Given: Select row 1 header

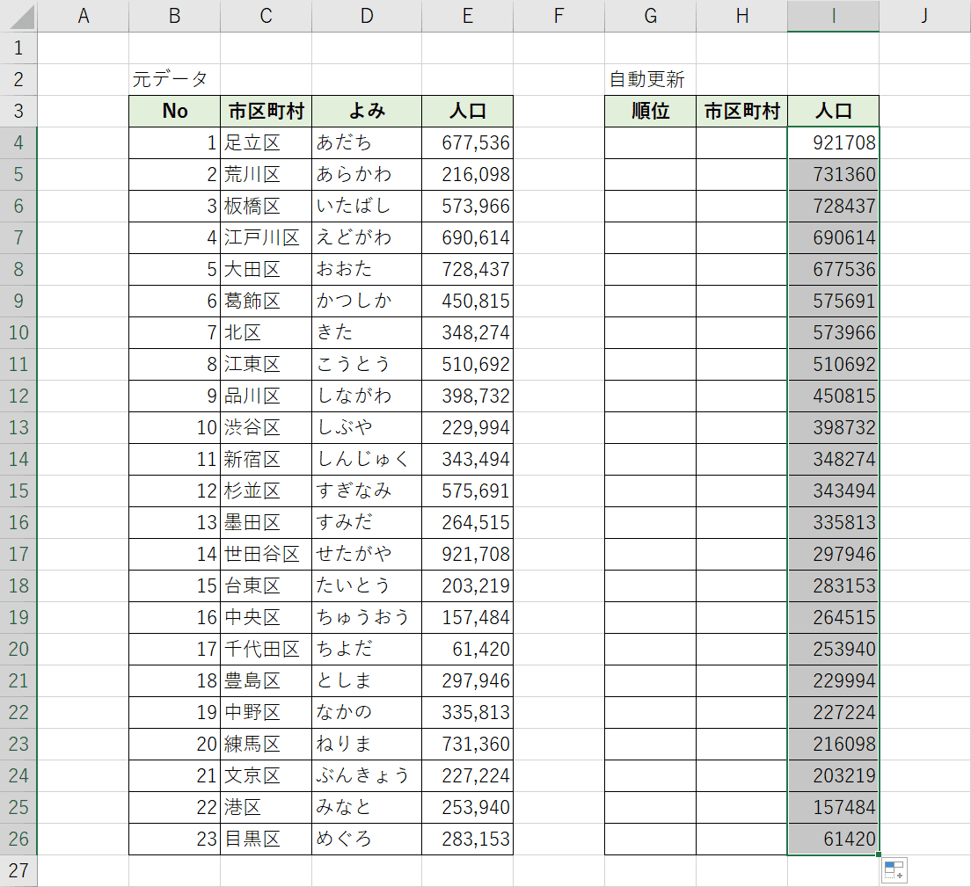Looking at the screenshot, I should point(18,47).
